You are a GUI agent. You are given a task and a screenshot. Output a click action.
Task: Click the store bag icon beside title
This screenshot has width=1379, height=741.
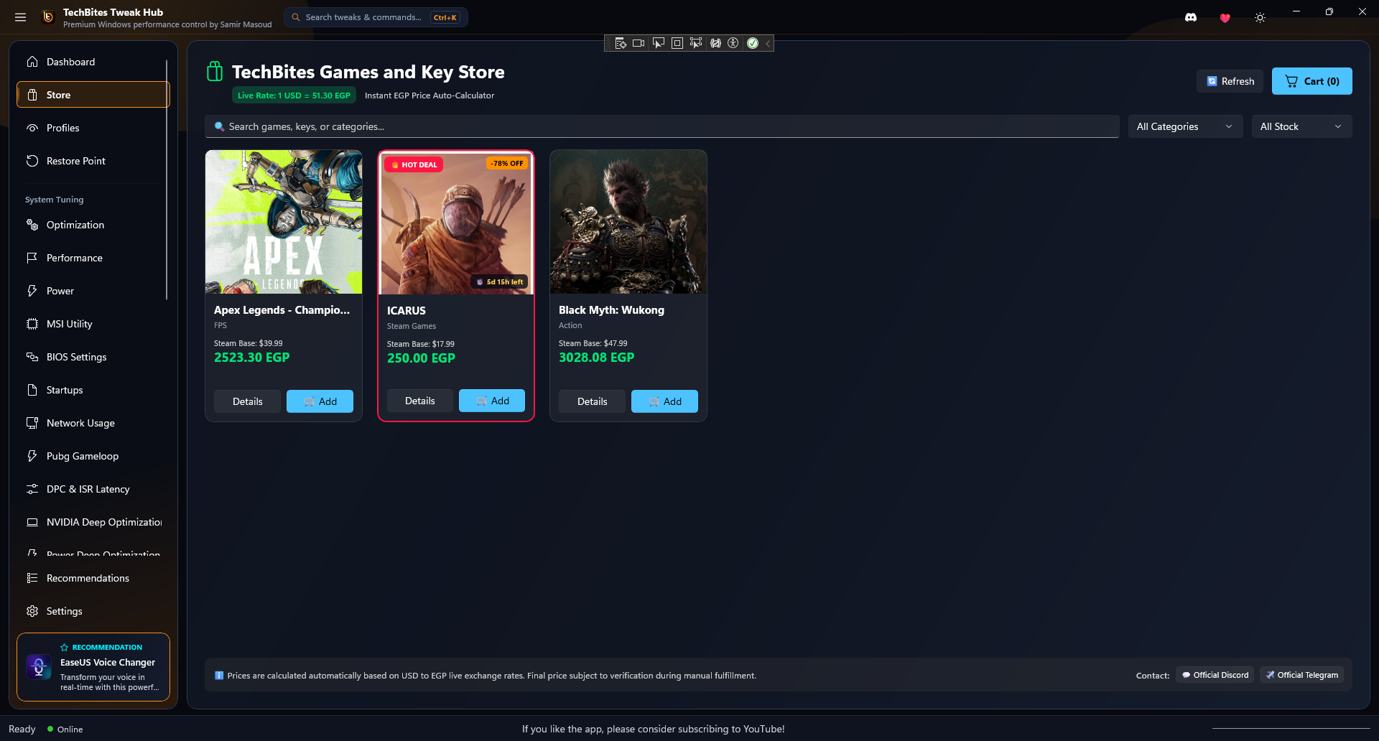click(215, 72)
